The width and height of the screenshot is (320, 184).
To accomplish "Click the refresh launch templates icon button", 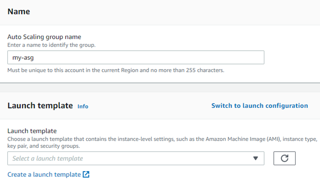I will [x=285, y=158].
